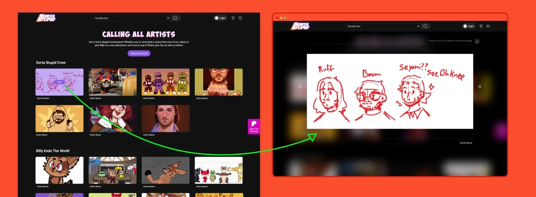Viewport: 536px width, 197px height.
Task: Open the realistic male portrait thumbnail
Action: click(x=165, y=118)
